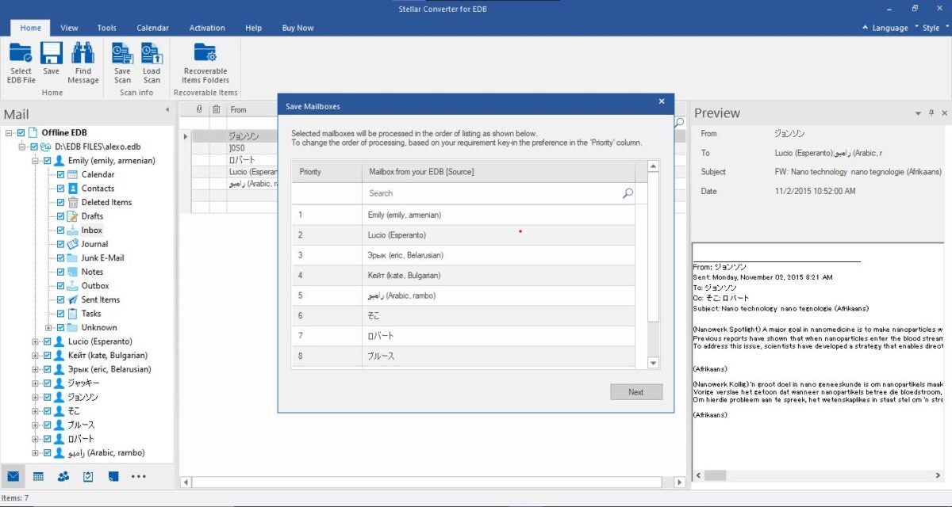Select the Lucio (Esperanto) mailbox row

click(463, 235)
